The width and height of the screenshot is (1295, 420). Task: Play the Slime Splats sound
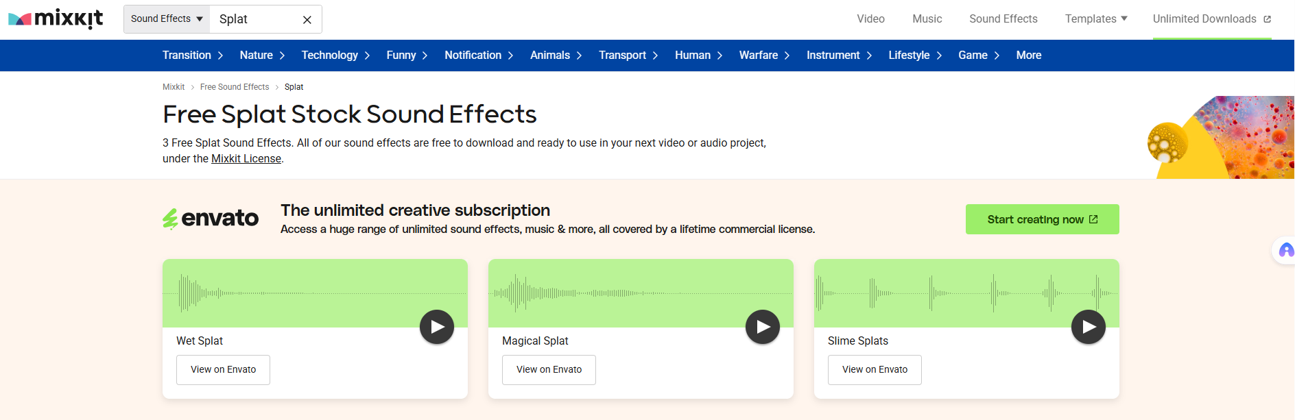pos(1089,328)
